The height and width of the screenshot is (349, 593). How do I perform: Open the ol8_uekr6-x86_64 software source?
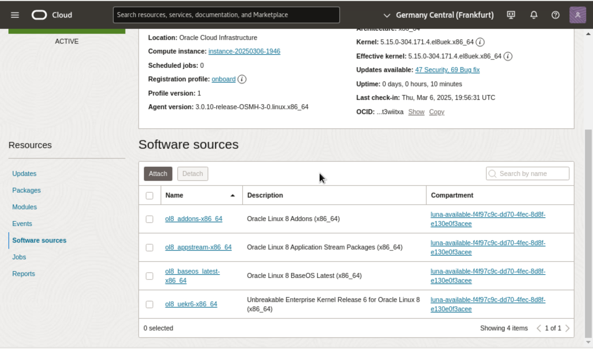tap(191, 304)
